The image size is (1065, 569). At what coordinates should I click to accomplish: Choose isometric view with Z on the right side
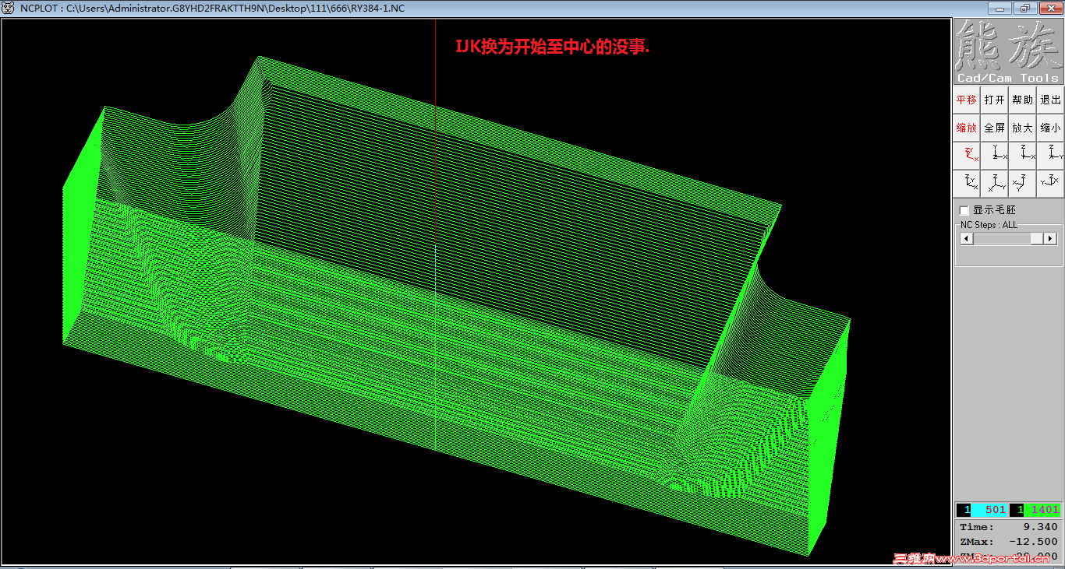pos(1022,184)
